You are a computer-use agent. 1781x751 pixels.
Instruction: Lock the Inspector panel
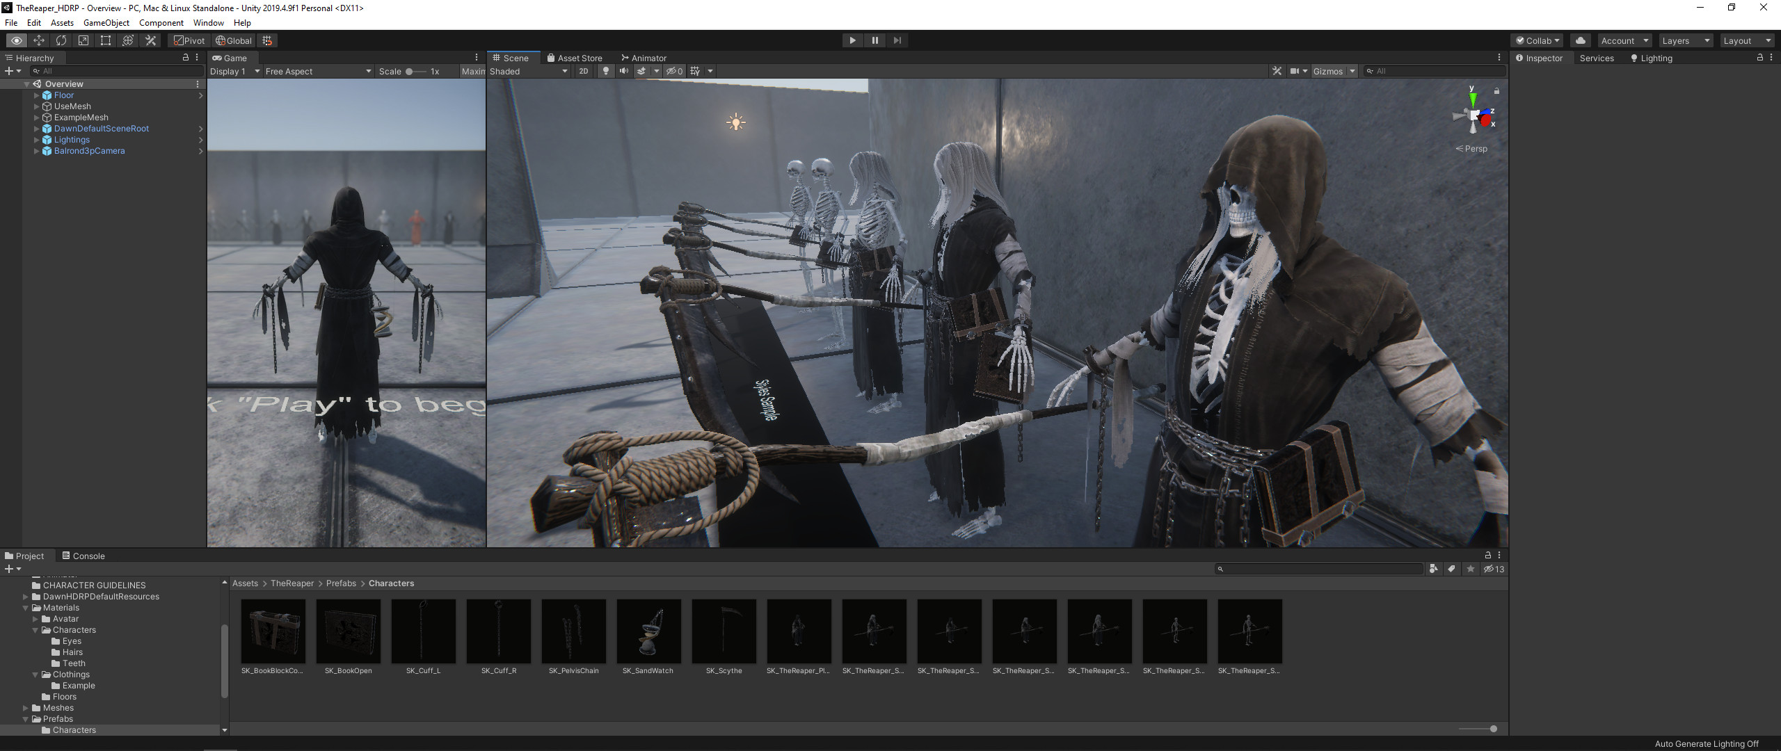tap(1760, 58)
